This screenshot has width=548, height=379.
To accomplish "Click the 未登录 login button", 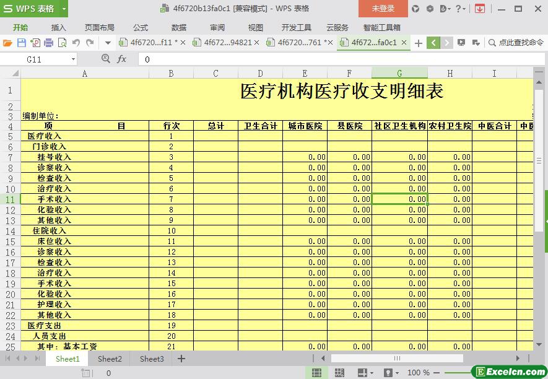I will [x=383, y=9].
